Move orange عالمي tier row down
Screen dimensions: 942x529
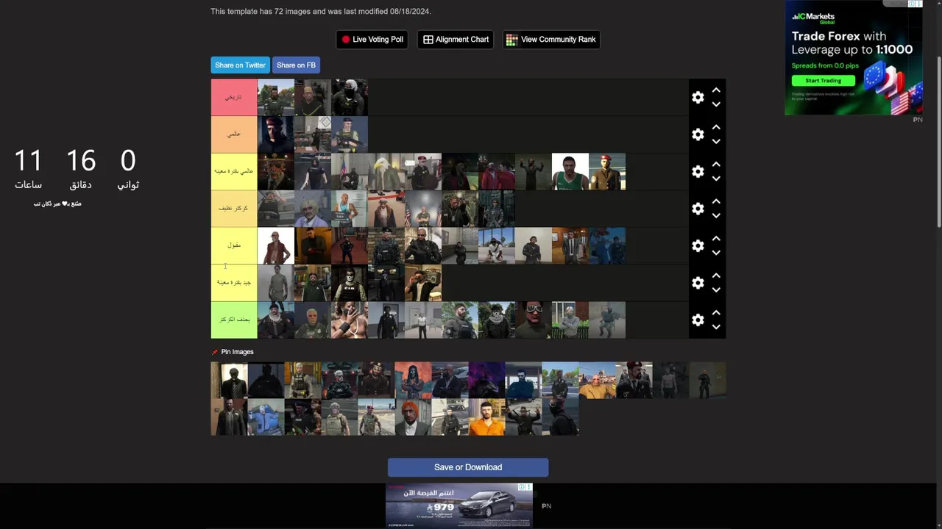coord(716,142)
